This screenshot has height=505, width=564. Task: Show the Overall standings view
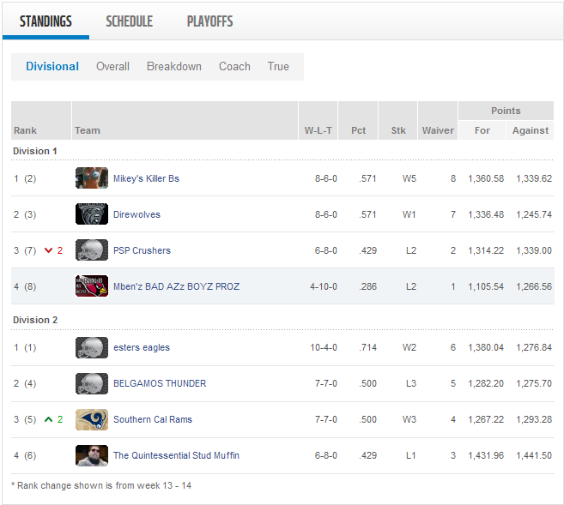pyautogui.click(x=112, y=66)
